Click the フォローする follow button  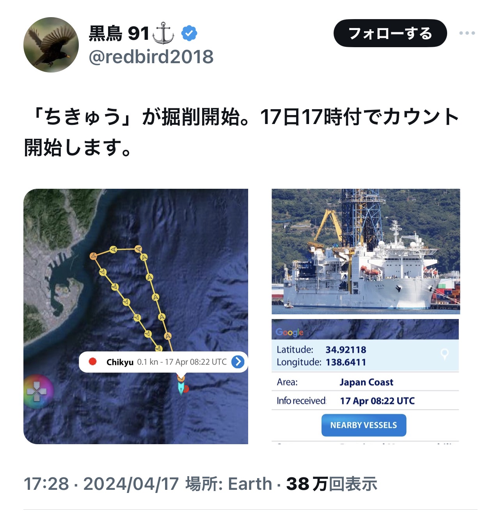pos(390,33)
